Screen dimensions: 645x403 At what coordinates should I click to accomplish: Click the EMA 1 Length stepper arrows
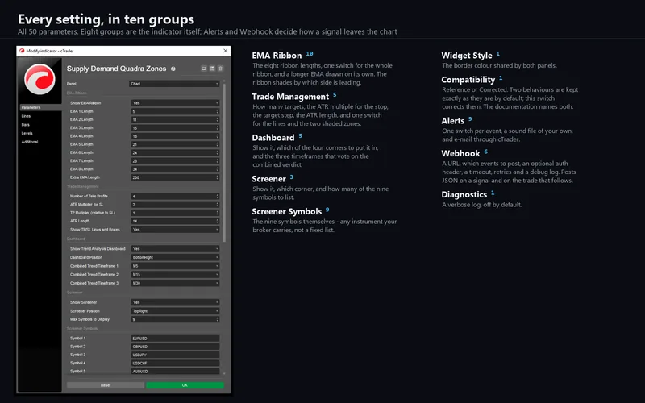(218, 111)
